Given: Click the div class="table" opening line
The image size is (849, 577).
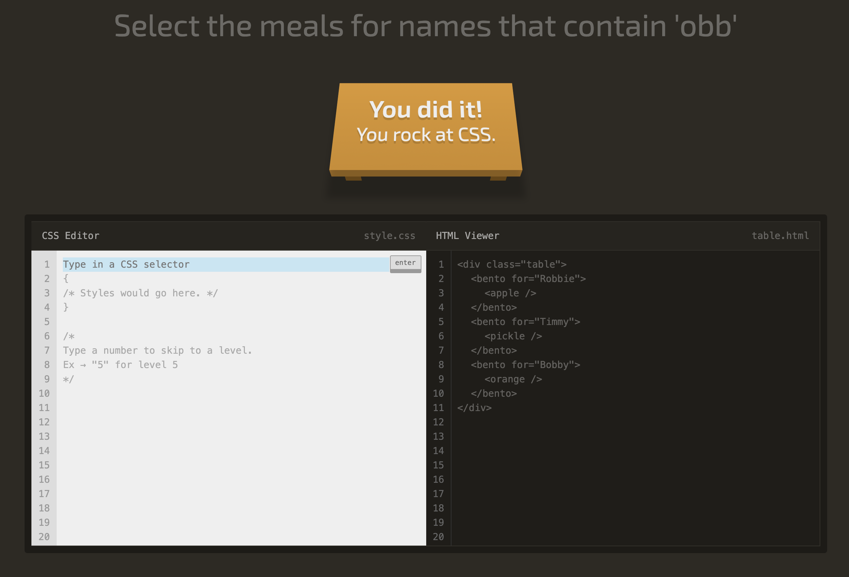Looking at the screenshot, I should pos(512,264).
